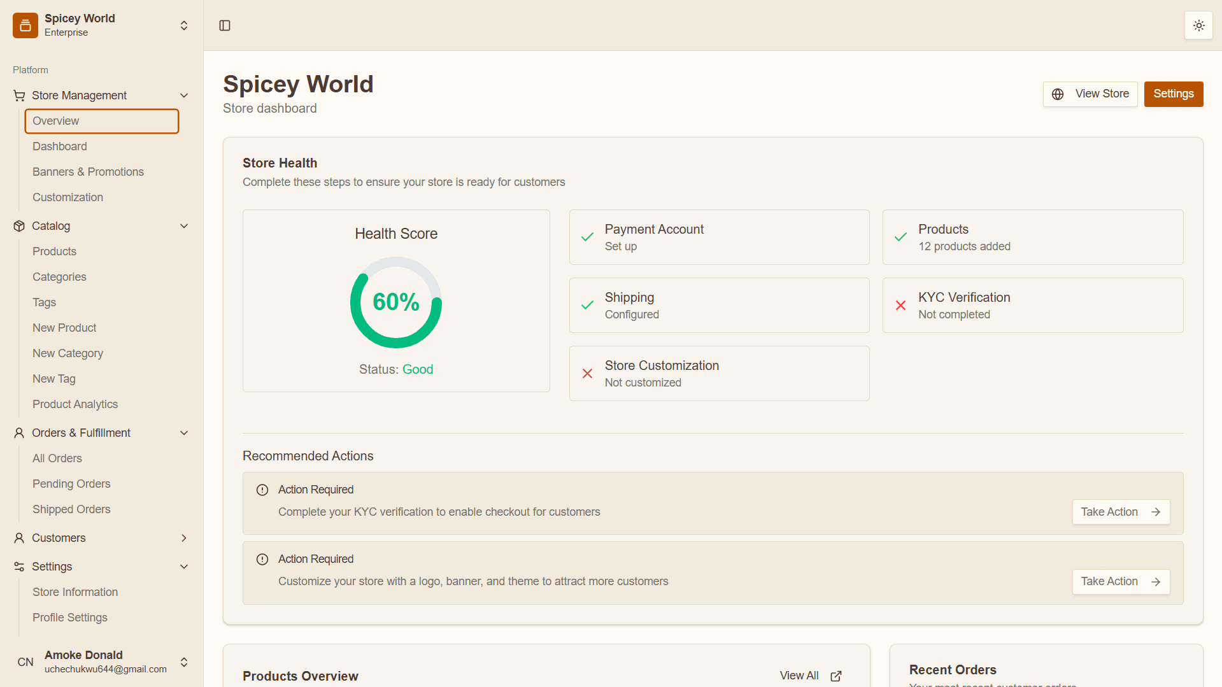1222x687 pixels.
Task: Click the Store Management cart icon
Action: [19, 96]
